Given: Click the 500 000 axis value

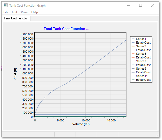Looking at the screenshot, I should (x=27, y=95).
